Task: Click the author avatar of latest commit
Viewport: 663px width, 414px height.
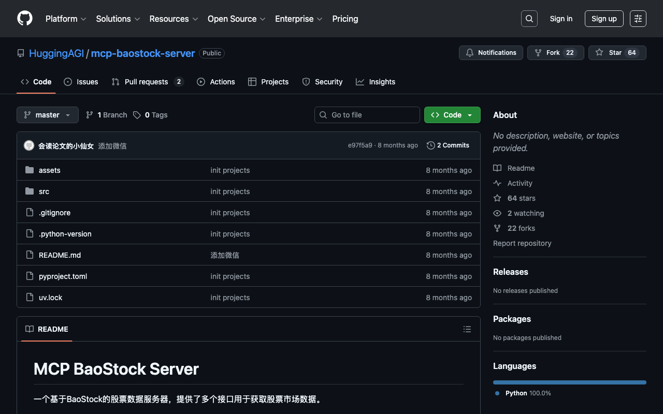Action: tap(29, 145)
